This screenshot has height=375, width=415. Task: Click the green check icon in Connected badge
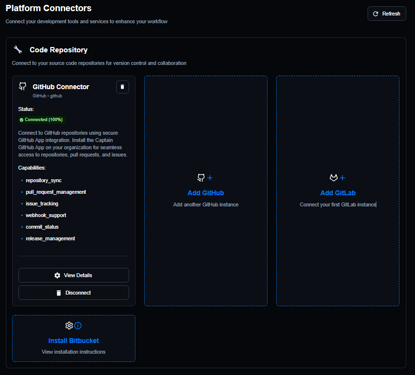(22, 120)
